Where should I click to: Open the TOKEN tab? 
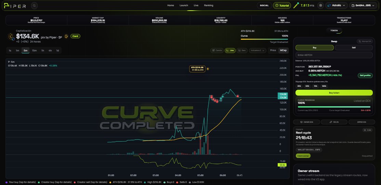pos(334,30)
